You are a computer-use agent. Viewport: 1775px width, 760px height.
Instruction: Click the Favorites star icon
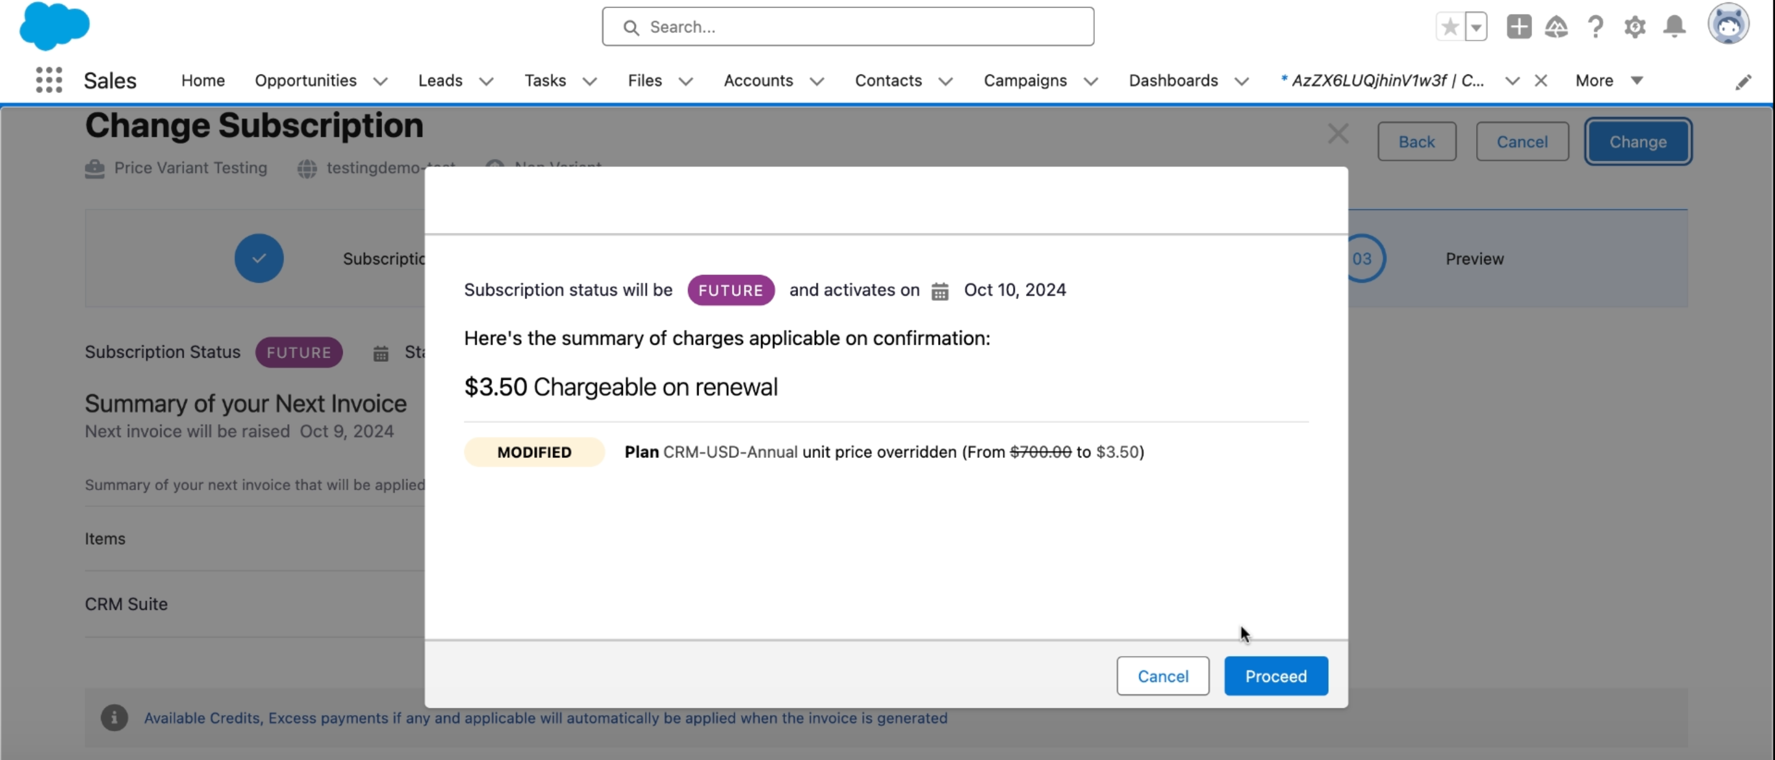[1450, 27]
